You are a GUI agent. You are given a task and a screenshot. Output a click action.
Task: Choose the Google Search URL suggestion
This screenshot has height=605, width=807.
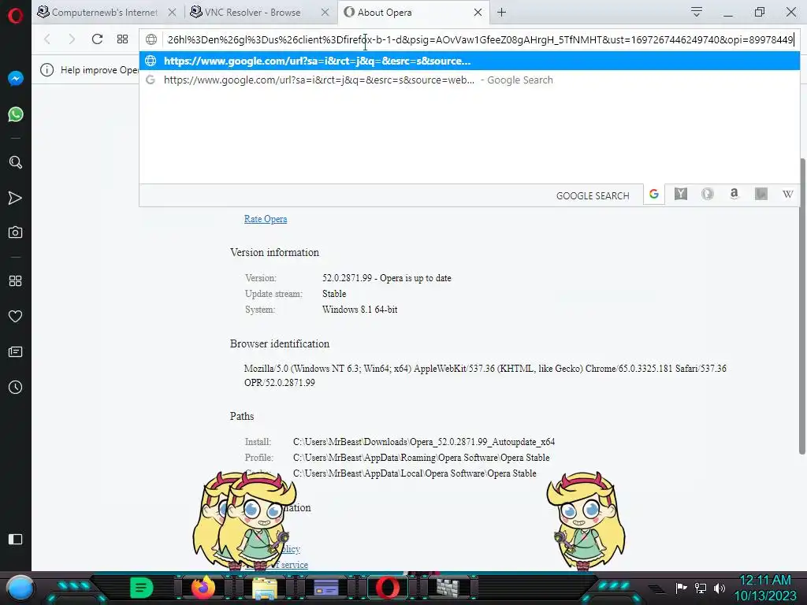tap(470, 80)
